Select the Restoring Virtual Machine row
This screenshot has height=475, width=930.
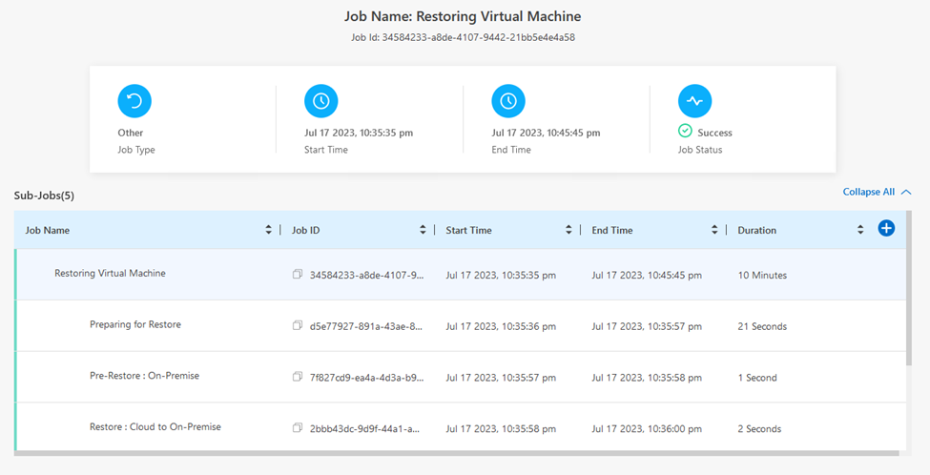pyautogui.click(x=461, y=275)
